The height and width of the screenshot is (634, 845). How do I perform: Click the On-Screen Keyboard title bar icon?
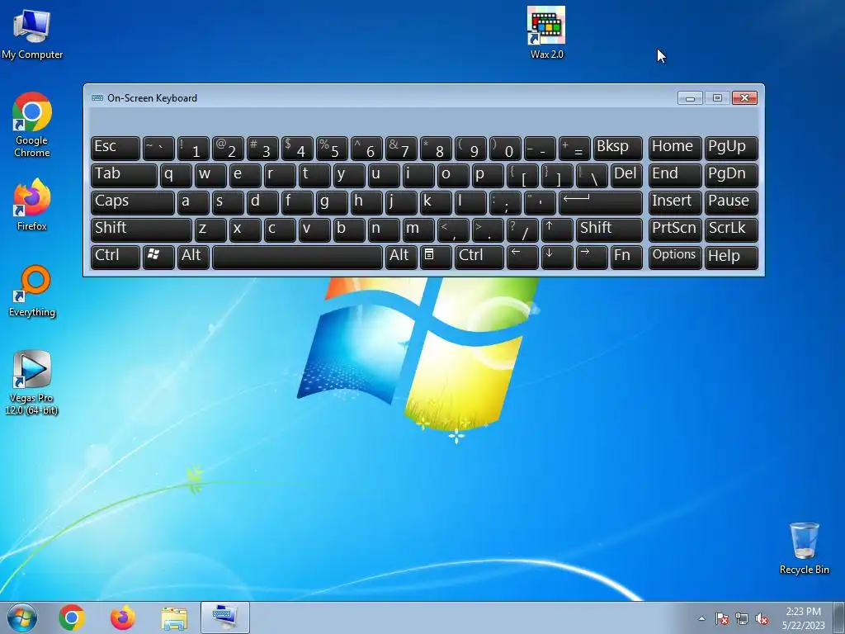[x=97, y=97]
